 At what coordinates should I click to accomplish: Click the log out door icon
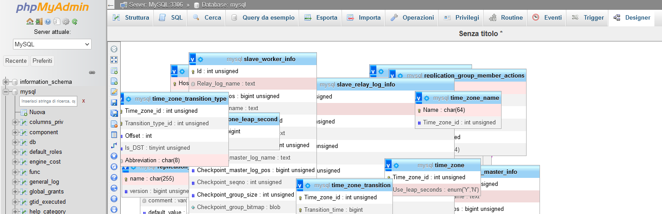point(39,21)
